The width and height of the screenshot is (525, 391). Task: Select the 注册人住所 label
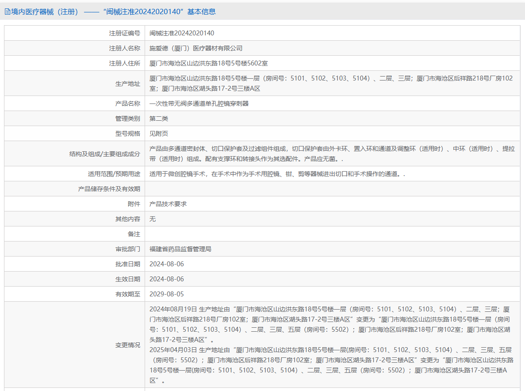pos(125,63)
